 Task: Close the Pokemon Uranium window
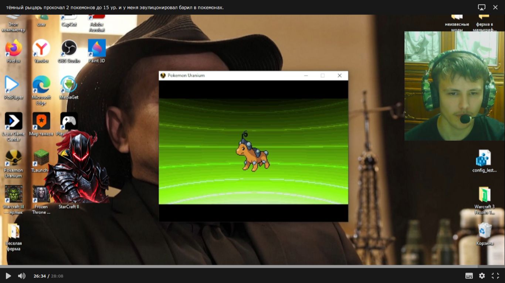[x=340, y=76]
